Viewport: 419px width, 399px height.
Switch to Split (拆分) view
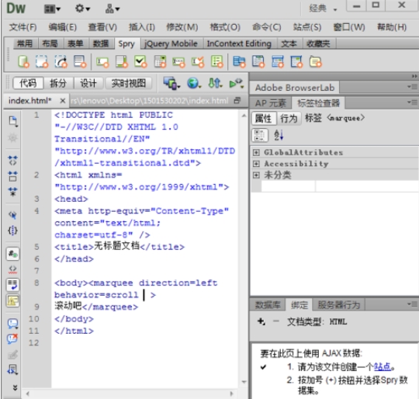[x=58, y=83]
